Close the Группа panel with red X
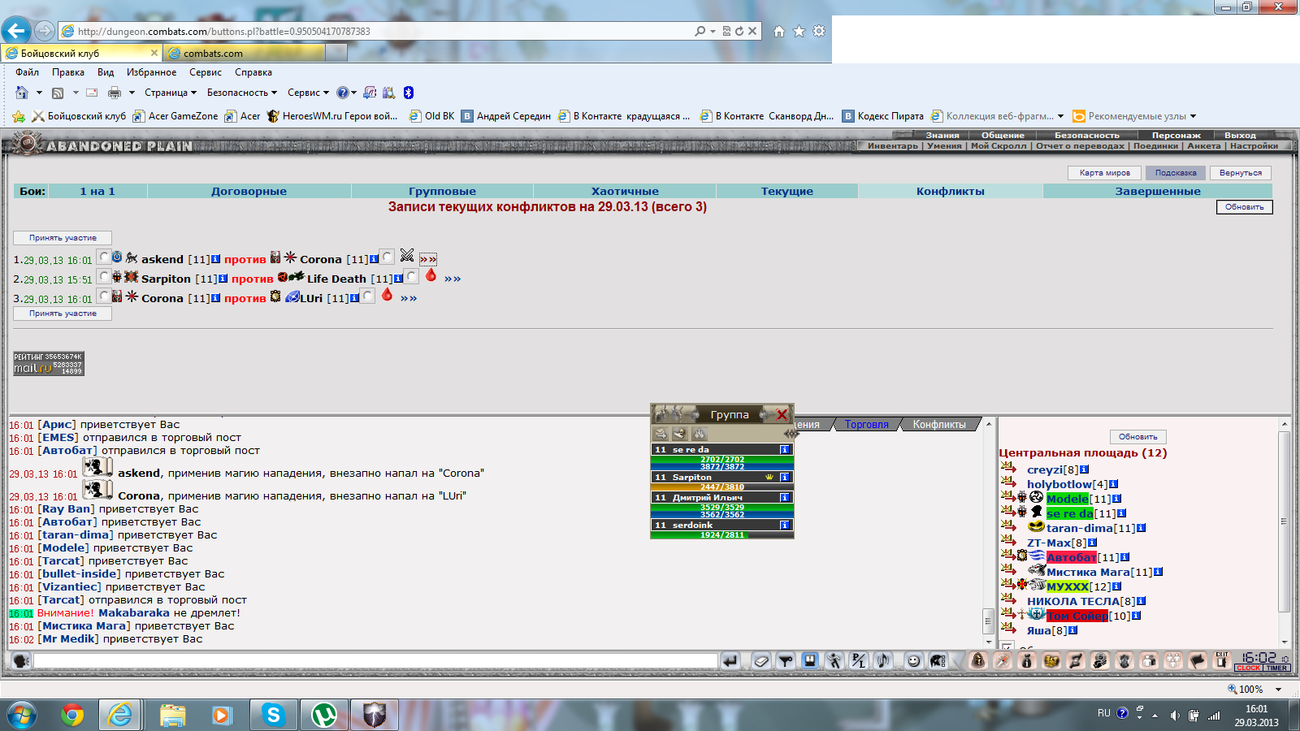 pyautogui.click(x=782, y=414)
